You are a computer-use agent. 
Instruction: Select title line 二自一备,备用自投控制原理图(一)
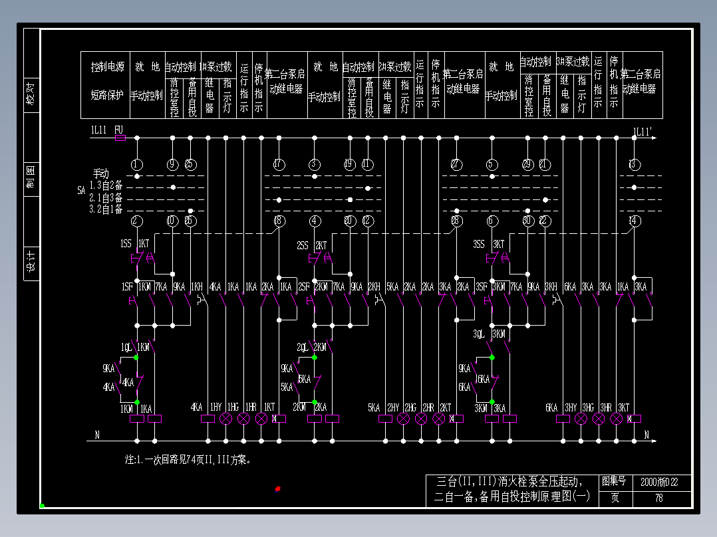(x=511, y=496)
